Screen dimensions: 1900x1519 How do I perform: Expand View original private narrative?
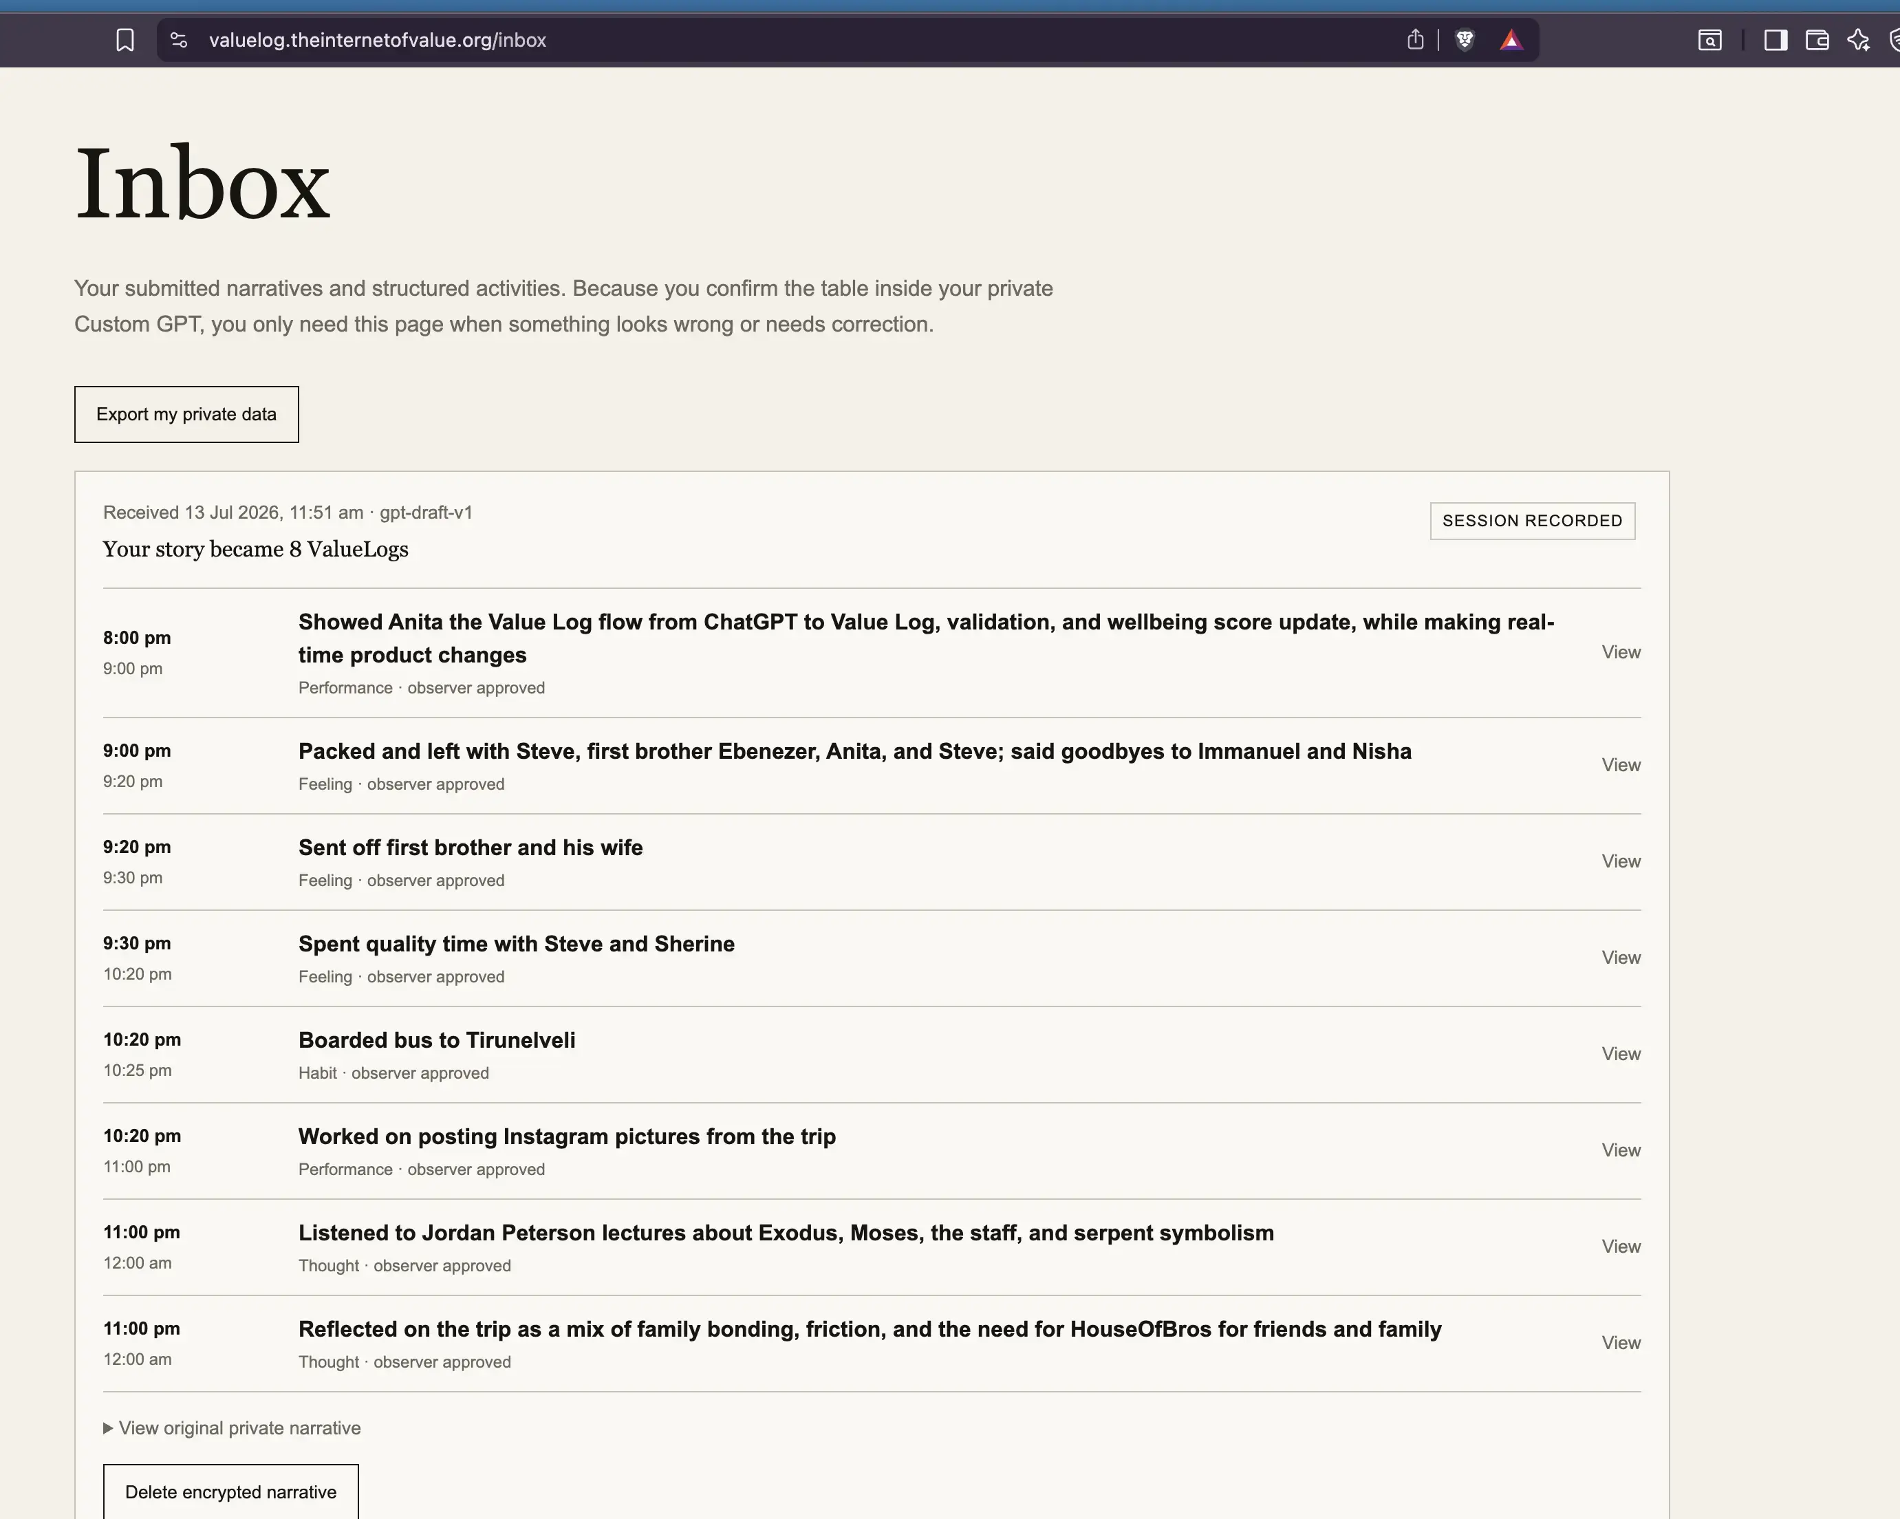tap(232, 1428)
